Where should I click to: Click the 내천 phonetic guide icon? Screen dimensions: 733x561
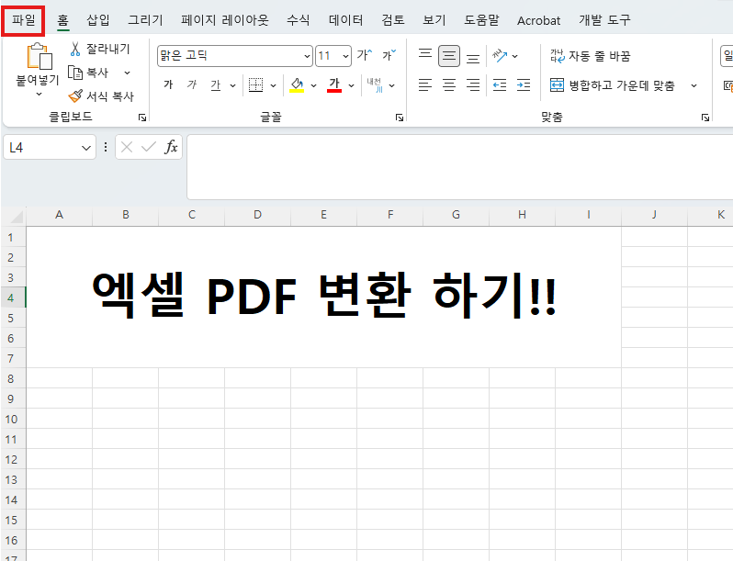(x=375, y=85)
